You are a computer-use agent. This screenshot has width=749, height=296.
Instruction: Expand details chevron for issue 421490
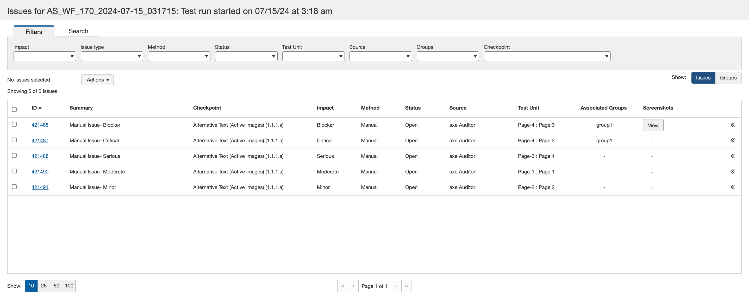pos(732,172)
